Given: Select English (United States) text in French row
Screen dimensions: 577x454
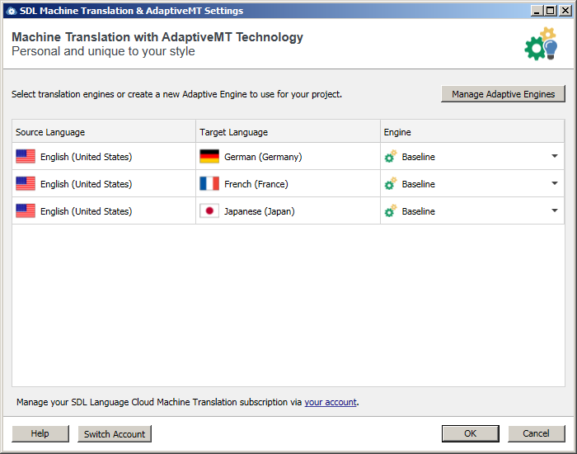Looking at the screenshot, I should click(x=86, y=184).
